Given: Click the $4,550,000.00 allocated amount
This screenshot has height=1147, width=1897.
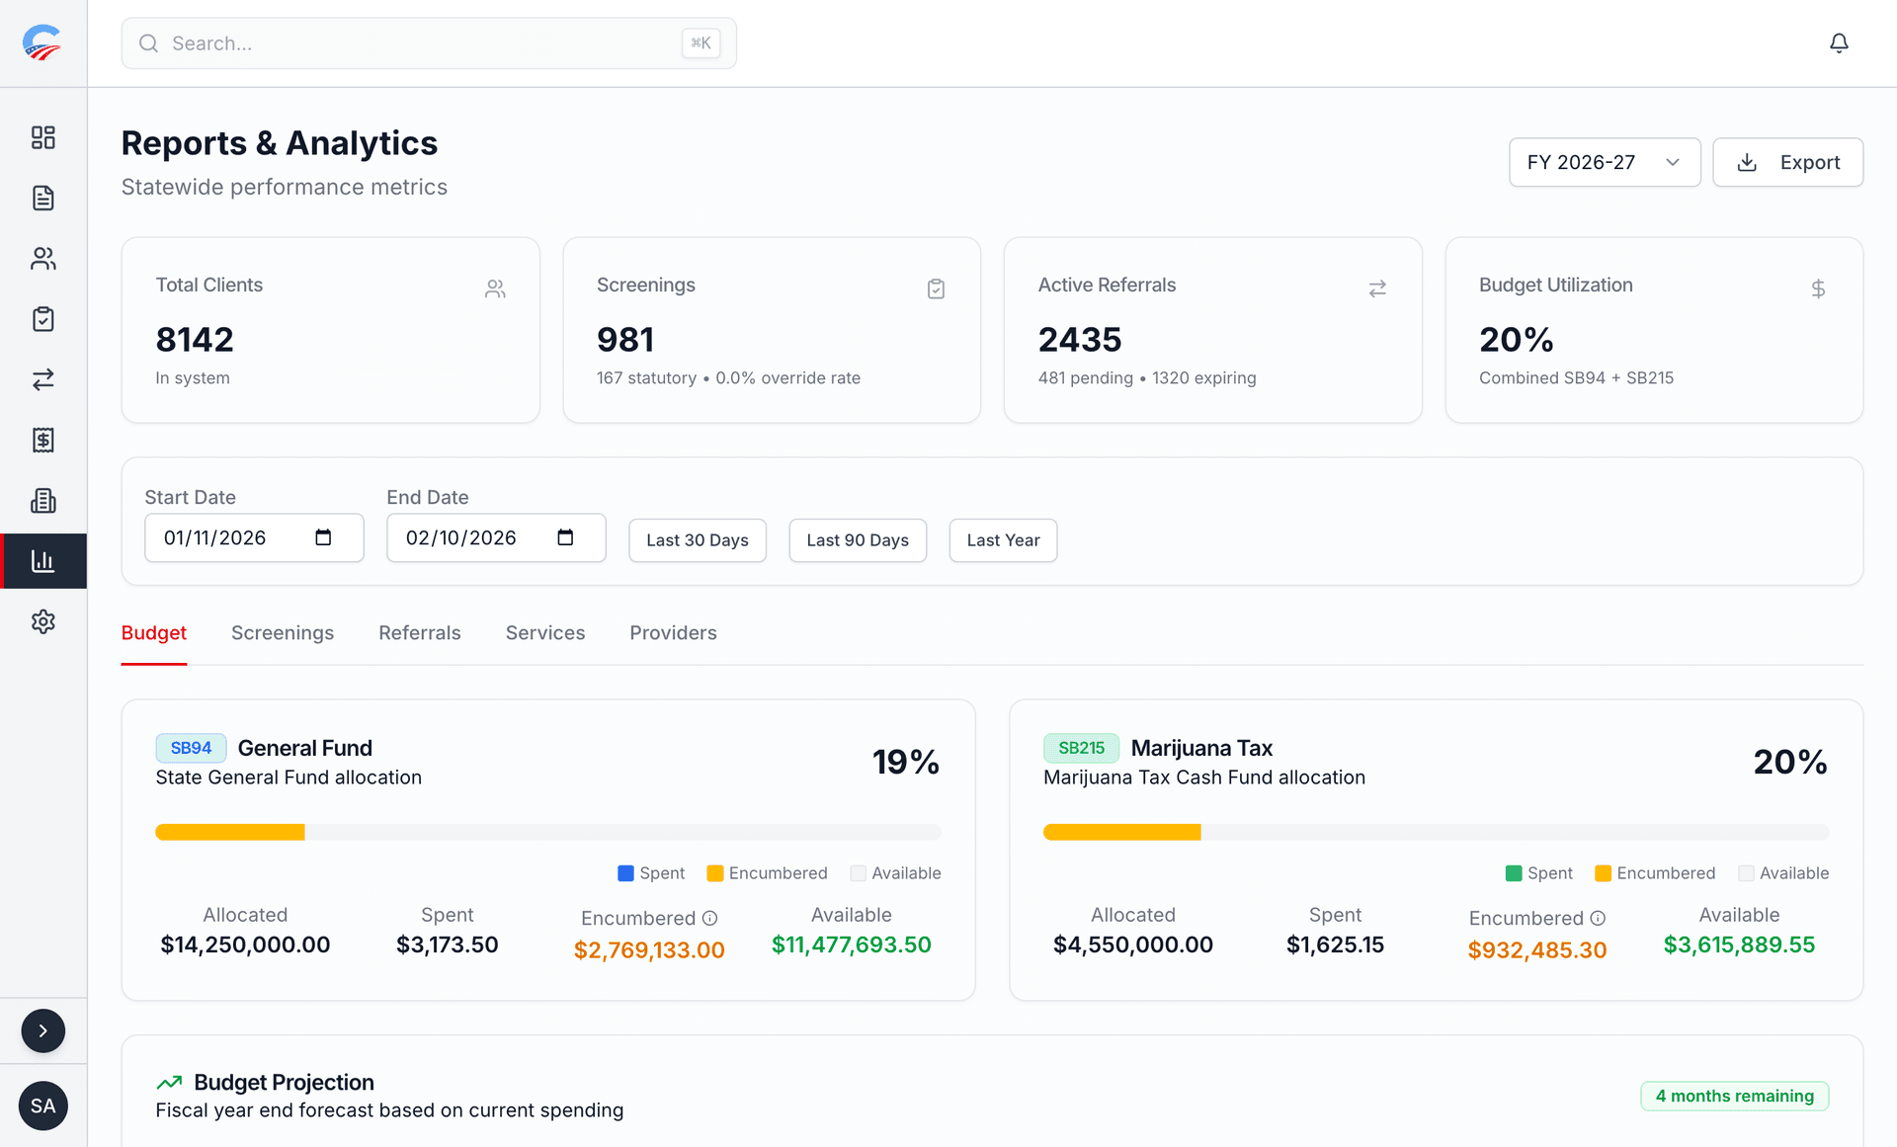Looking at the screenshot, I should 1133,944.
